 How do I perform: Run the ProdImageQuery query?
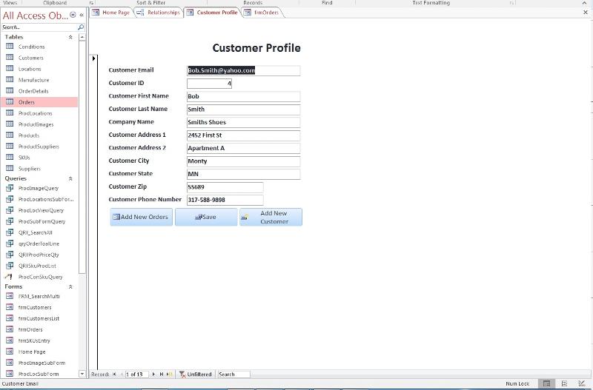coord(40,188)
